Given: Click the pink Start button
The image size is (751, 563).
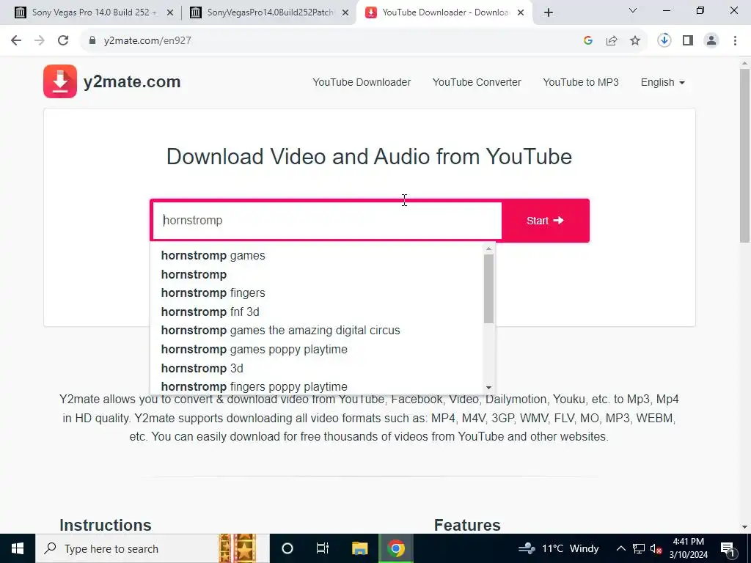Looking at the screenshot, I should click(546, 221).
